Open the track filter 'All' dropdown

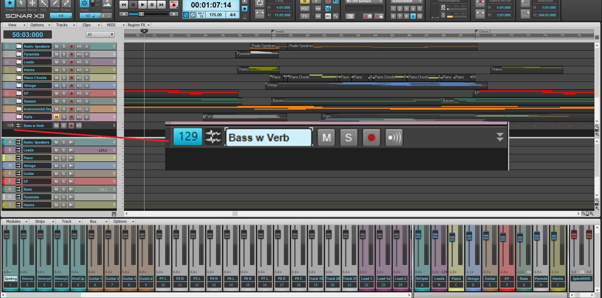(100, 34)
